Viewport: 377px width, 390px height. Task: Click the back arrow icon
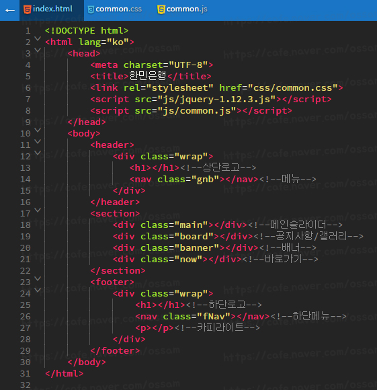tap(10, 11)
